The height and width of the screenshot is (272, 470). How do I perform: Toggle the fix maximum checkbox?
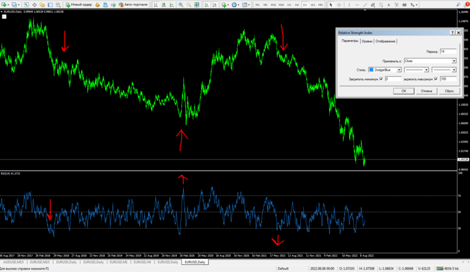[x=436, y=79]
